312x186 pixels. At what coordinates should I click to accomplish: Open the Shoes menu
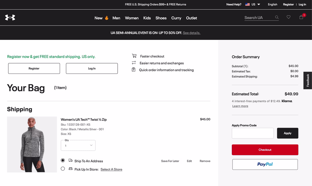pyautogui.click(x=161, y=18)
